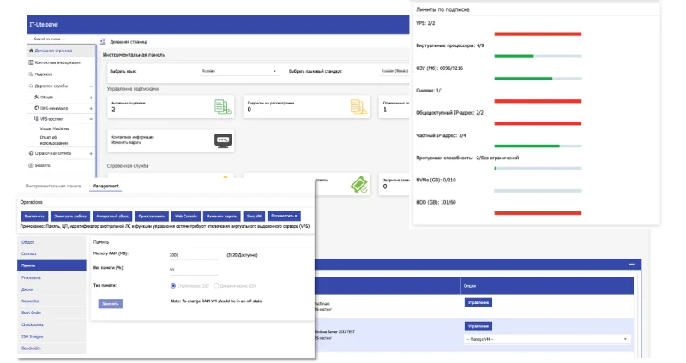Open the Connect section in VM settings
This screenshot has height=363, width=686.
pyautogui.click(x=51, y=253)
